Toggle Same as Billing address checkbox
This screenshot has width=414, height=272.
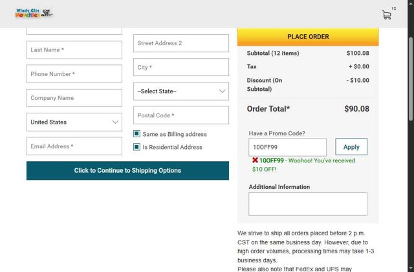[136, 134]
